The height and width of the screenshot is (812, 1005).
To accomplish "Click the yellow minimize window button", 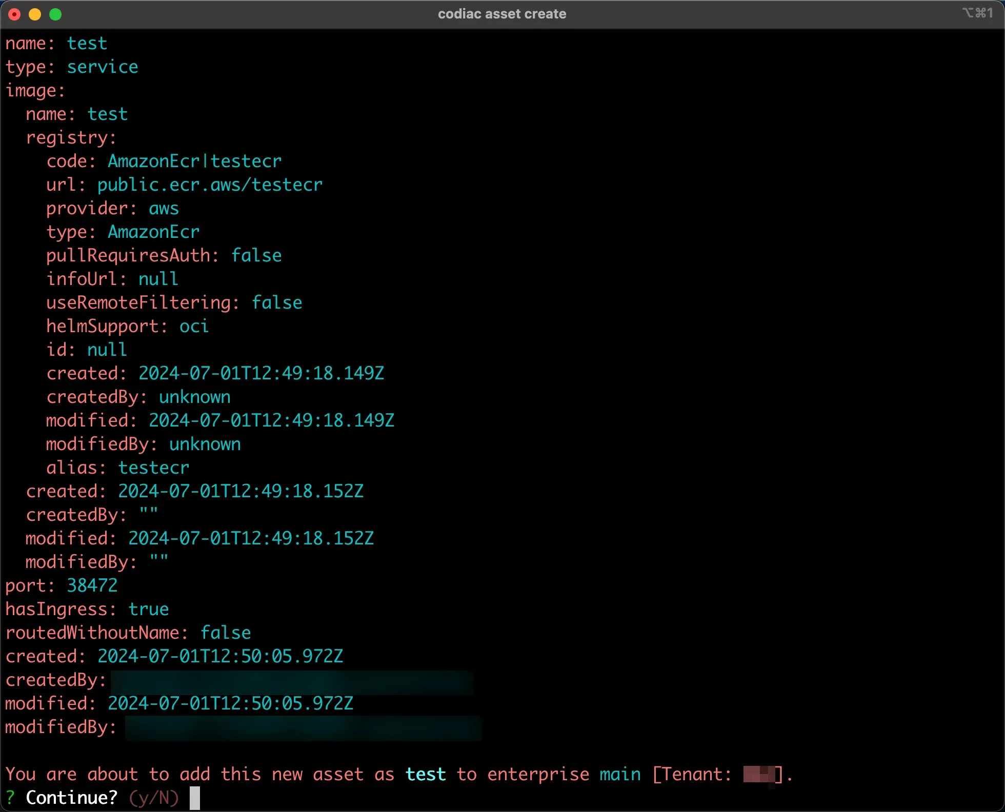I will pyautogui.click(x=35, y=14).
